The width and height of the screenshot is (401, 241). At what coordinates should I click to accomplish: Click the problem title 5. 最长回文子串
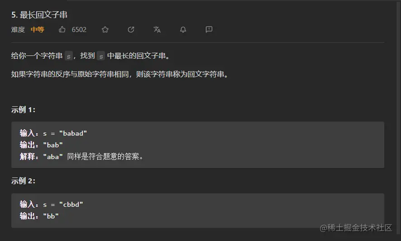coord(39,15)
